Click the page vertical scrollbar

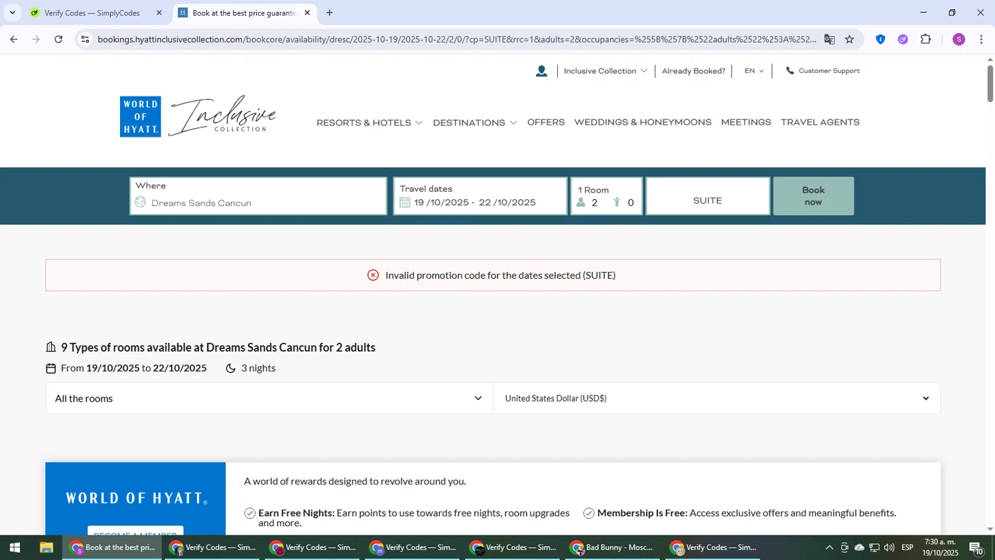click(990, 84)
